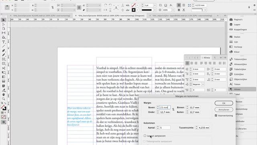Click the Aantal columns input field
This screenshot has height=145, width=257.
pos(165,128)
